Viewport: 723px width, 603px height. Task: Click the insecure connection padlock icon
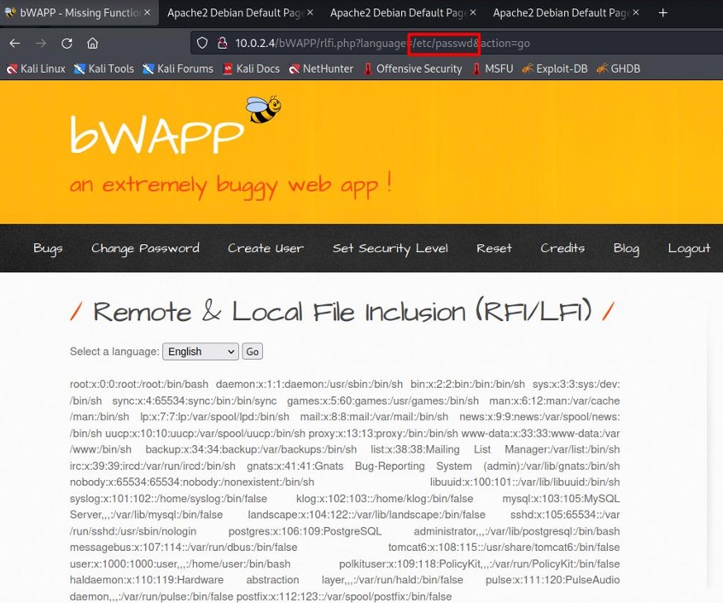[x=222, y=44]
